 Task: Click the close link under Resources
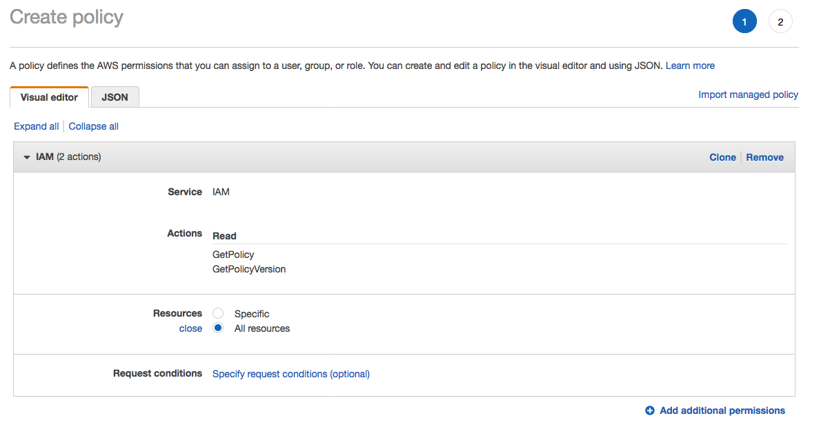pos(190,328)
